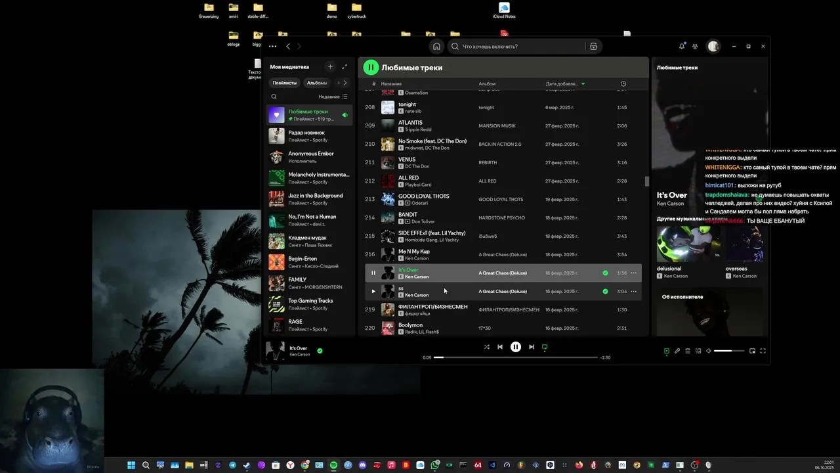Open It's Over title in player bar
The image size is (840, 473).
pos(299,348)
